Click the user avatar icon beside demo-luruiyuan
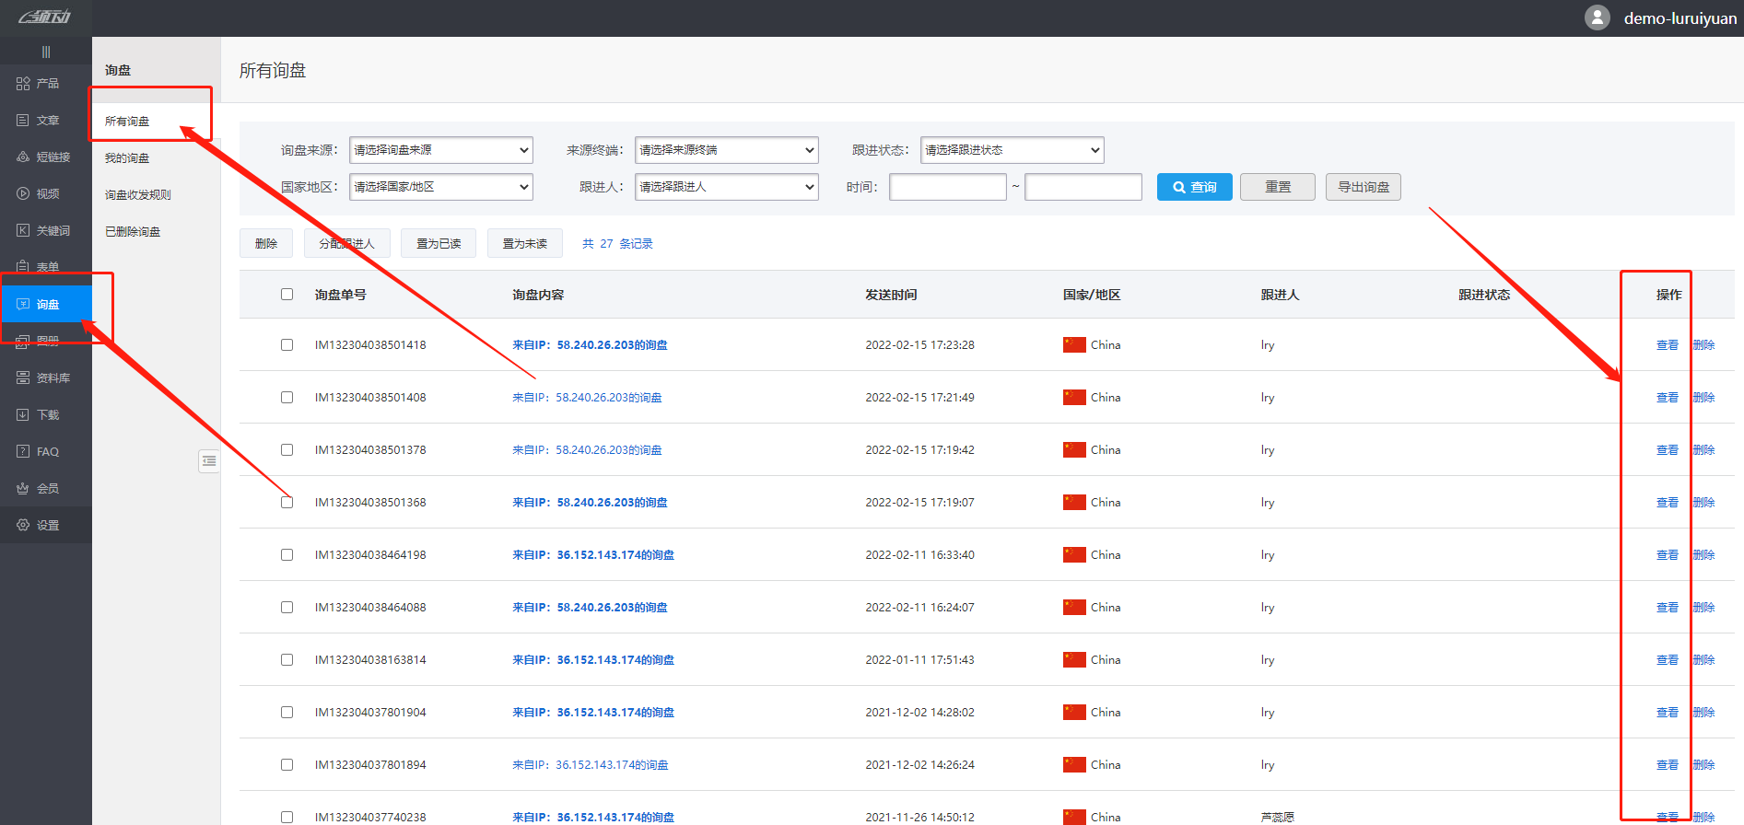 pyautogui.click(x=1597, y=17)
